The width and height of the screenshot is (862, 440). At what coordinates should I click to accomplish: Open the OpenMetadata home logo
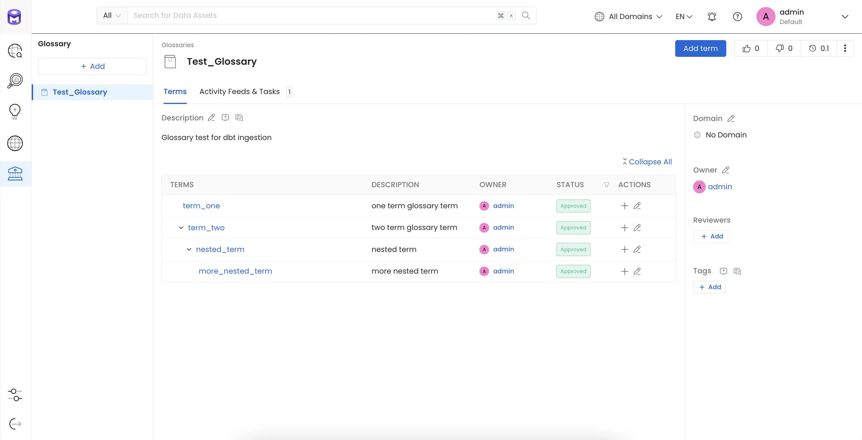(x=14, y=17)
